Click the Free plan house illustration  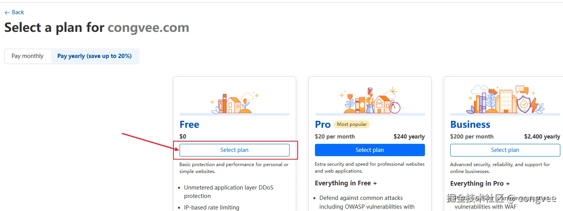[234, 103]
